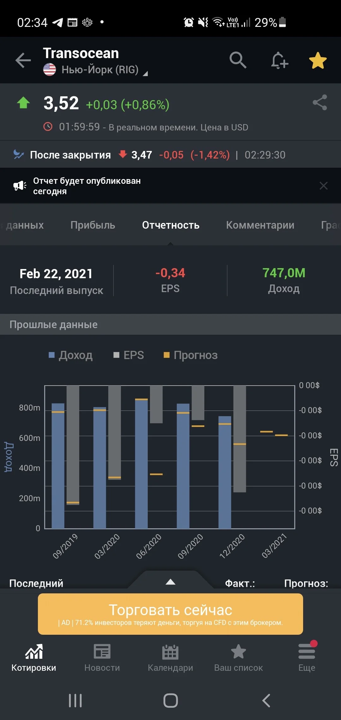Tap the Торговать сейчас banner button

(x=170, y=614)
